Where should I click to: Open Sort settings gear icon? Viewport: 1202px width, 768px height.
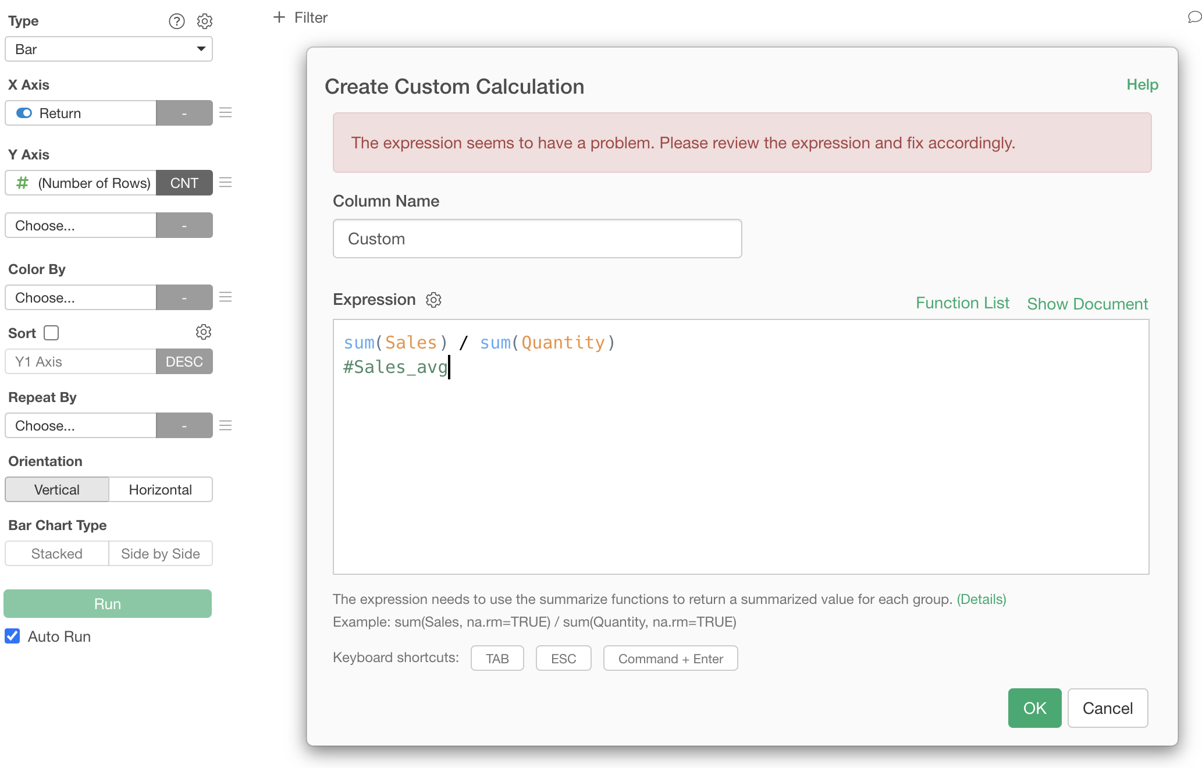[203, 332]
